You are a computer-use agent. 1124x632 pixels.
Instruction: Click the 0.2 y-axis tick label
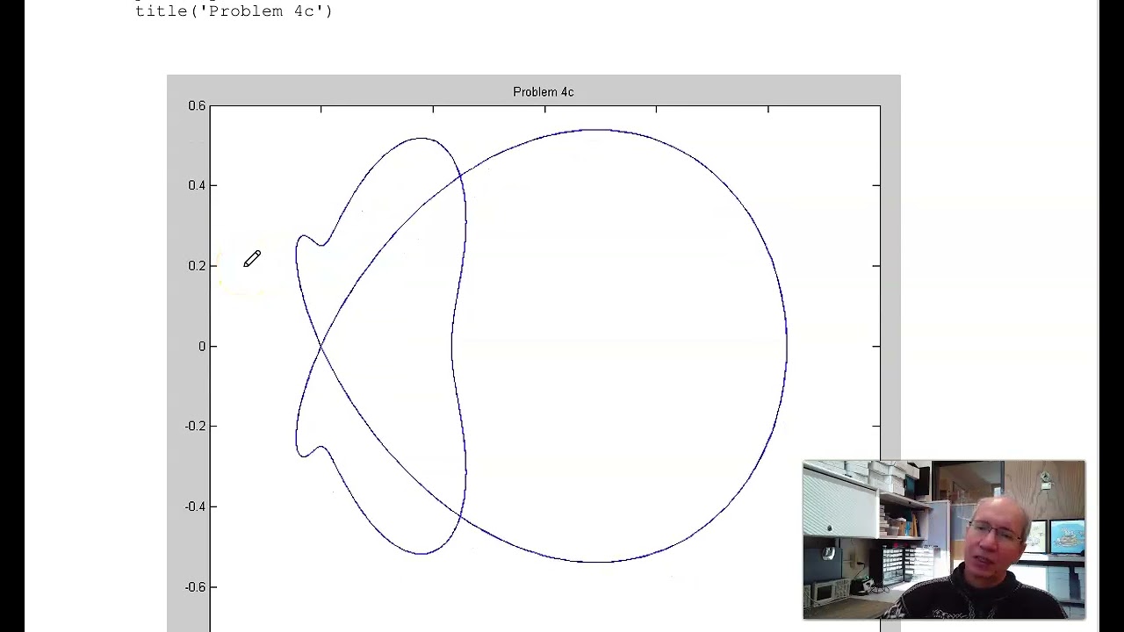(x=197, y=266)
